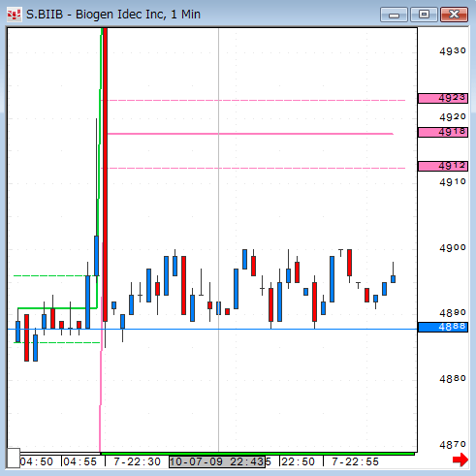Click the small white box at bottom-left corner
Screen dimensions: 476x476
pos(14,458)
